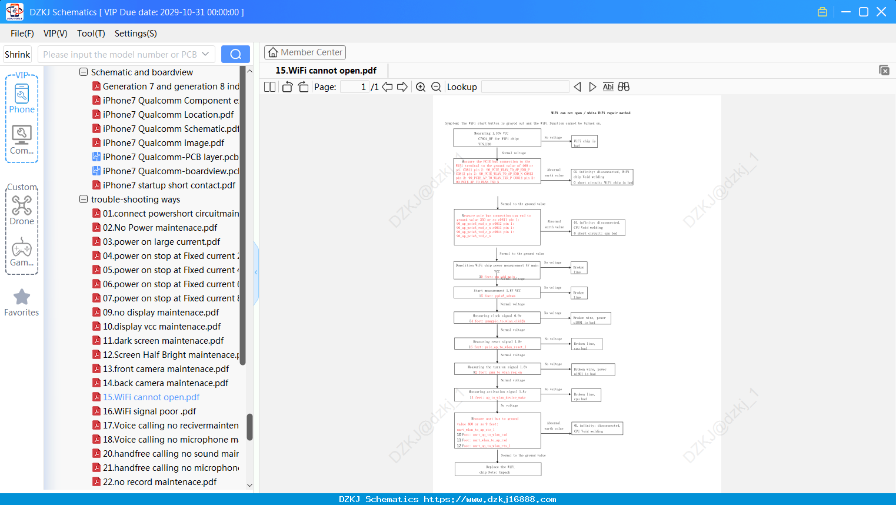This screenshot has height=505, width=896.
Task: Click the Member Center button
Action: (305, 52)
